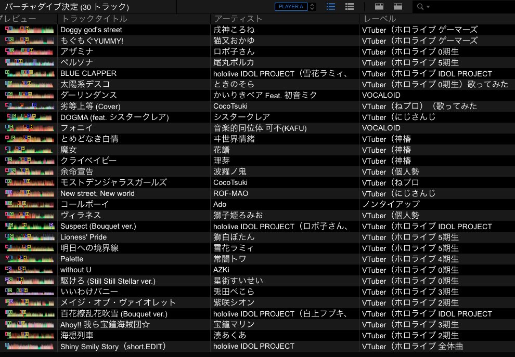
Task: Select the track 'ダーリンダンス'
Action: coord(88,95)
